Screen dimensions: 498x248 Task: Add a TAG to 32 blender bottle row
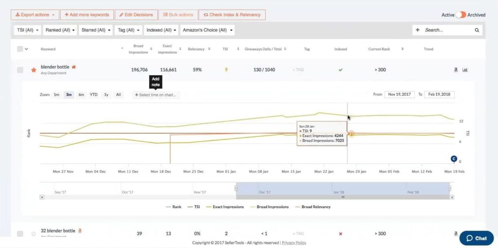point(298,234)
